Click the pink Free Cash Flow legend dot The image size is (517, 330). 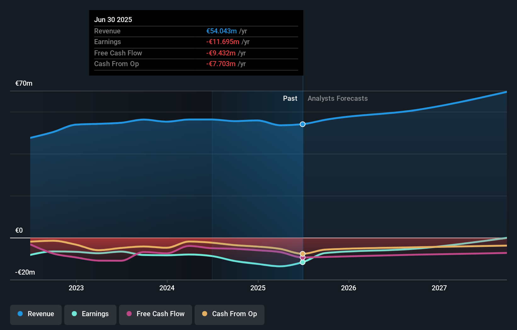129,314
